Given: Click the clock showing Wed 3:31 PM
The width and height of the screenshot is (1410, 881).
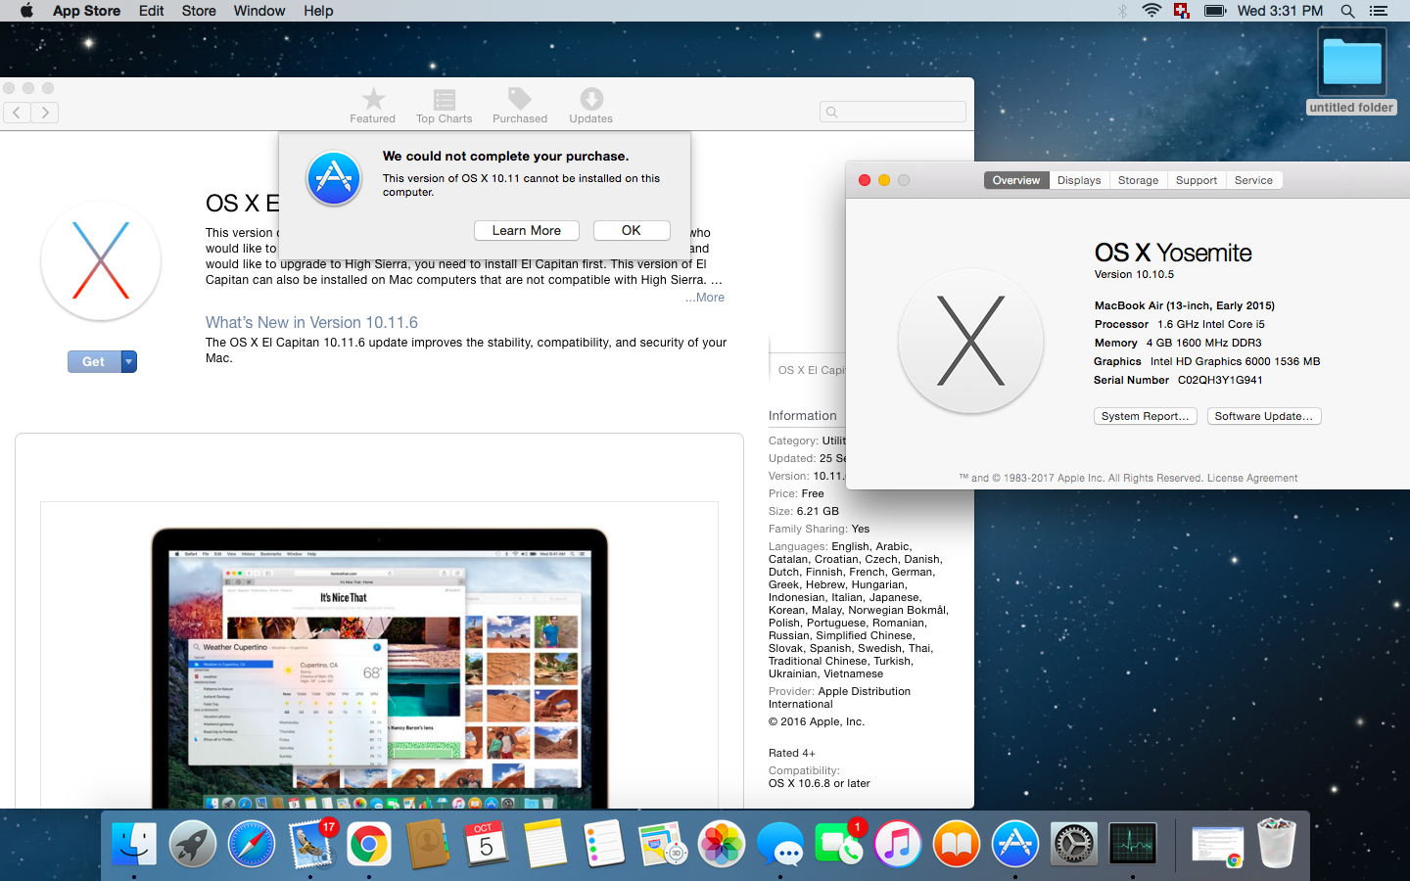Looking at the screenshot, I should pyautogui.click(x=1280, y=11).
